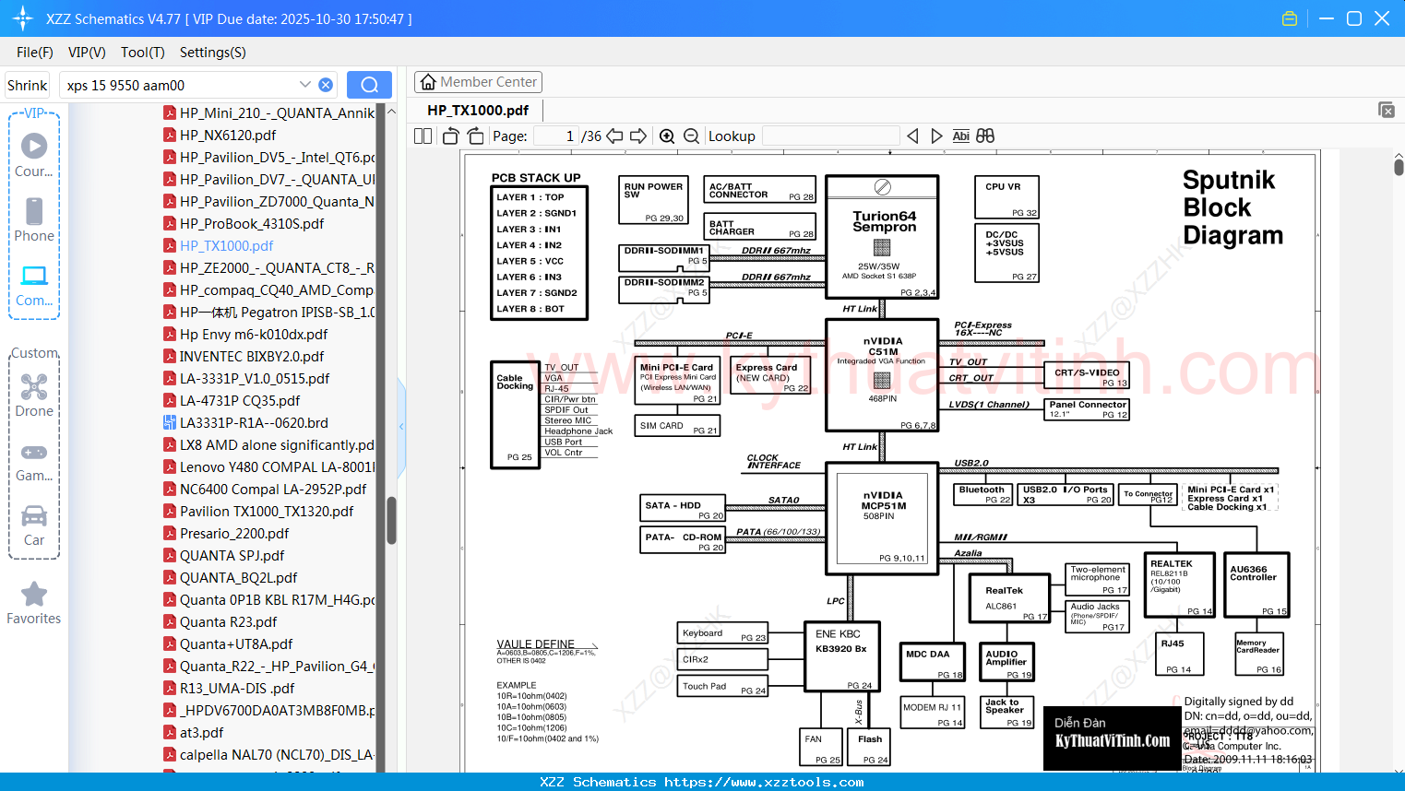Viewport: 1405px width, 791px height.
Task: Rotate page counterclockwise
Action: click(x=451, y=136)
